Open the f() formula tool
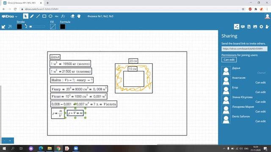Viewport: 271px width, 152px height. pyautogui.click(x=63, y=16)
